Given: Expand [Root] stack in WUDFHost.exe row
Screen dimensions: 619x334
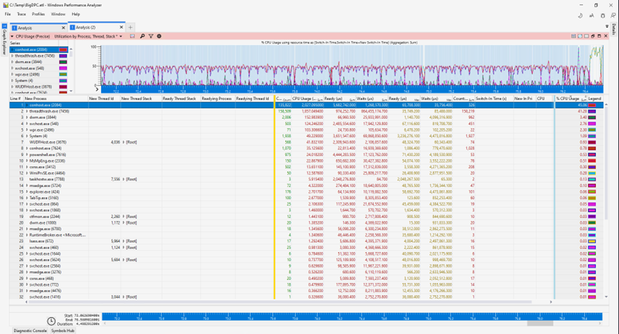Looking at the screenshot, I should [x=124, y=142].
